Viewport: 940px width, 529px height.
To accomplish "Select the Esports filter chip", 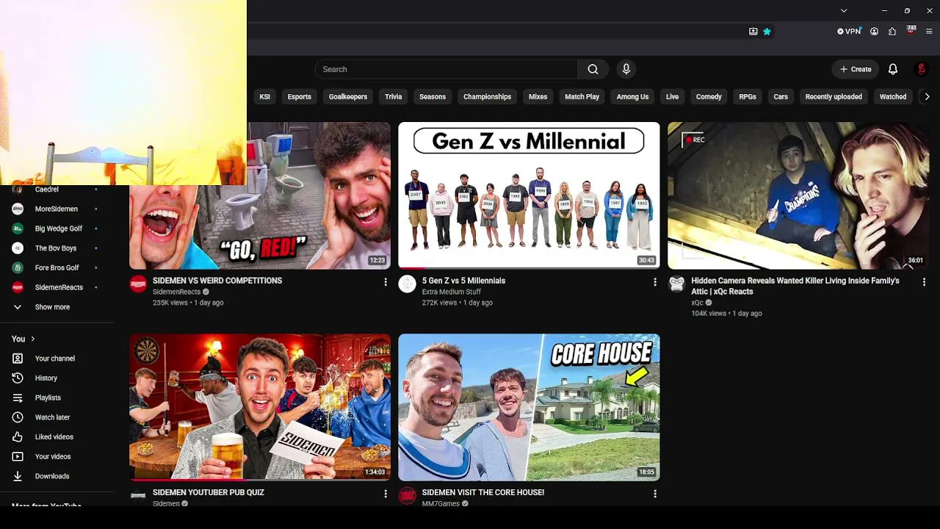I will [299, 96].
